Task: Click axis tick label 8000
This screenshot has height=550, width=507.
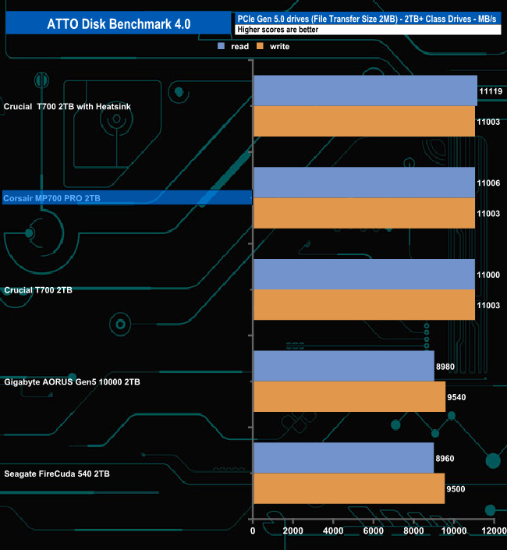Action: pyautogui.click(x=413, y=530)
